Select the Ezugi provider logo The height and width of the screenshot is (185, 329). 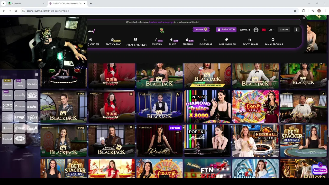pyautogui.click(x=20, y=117)
